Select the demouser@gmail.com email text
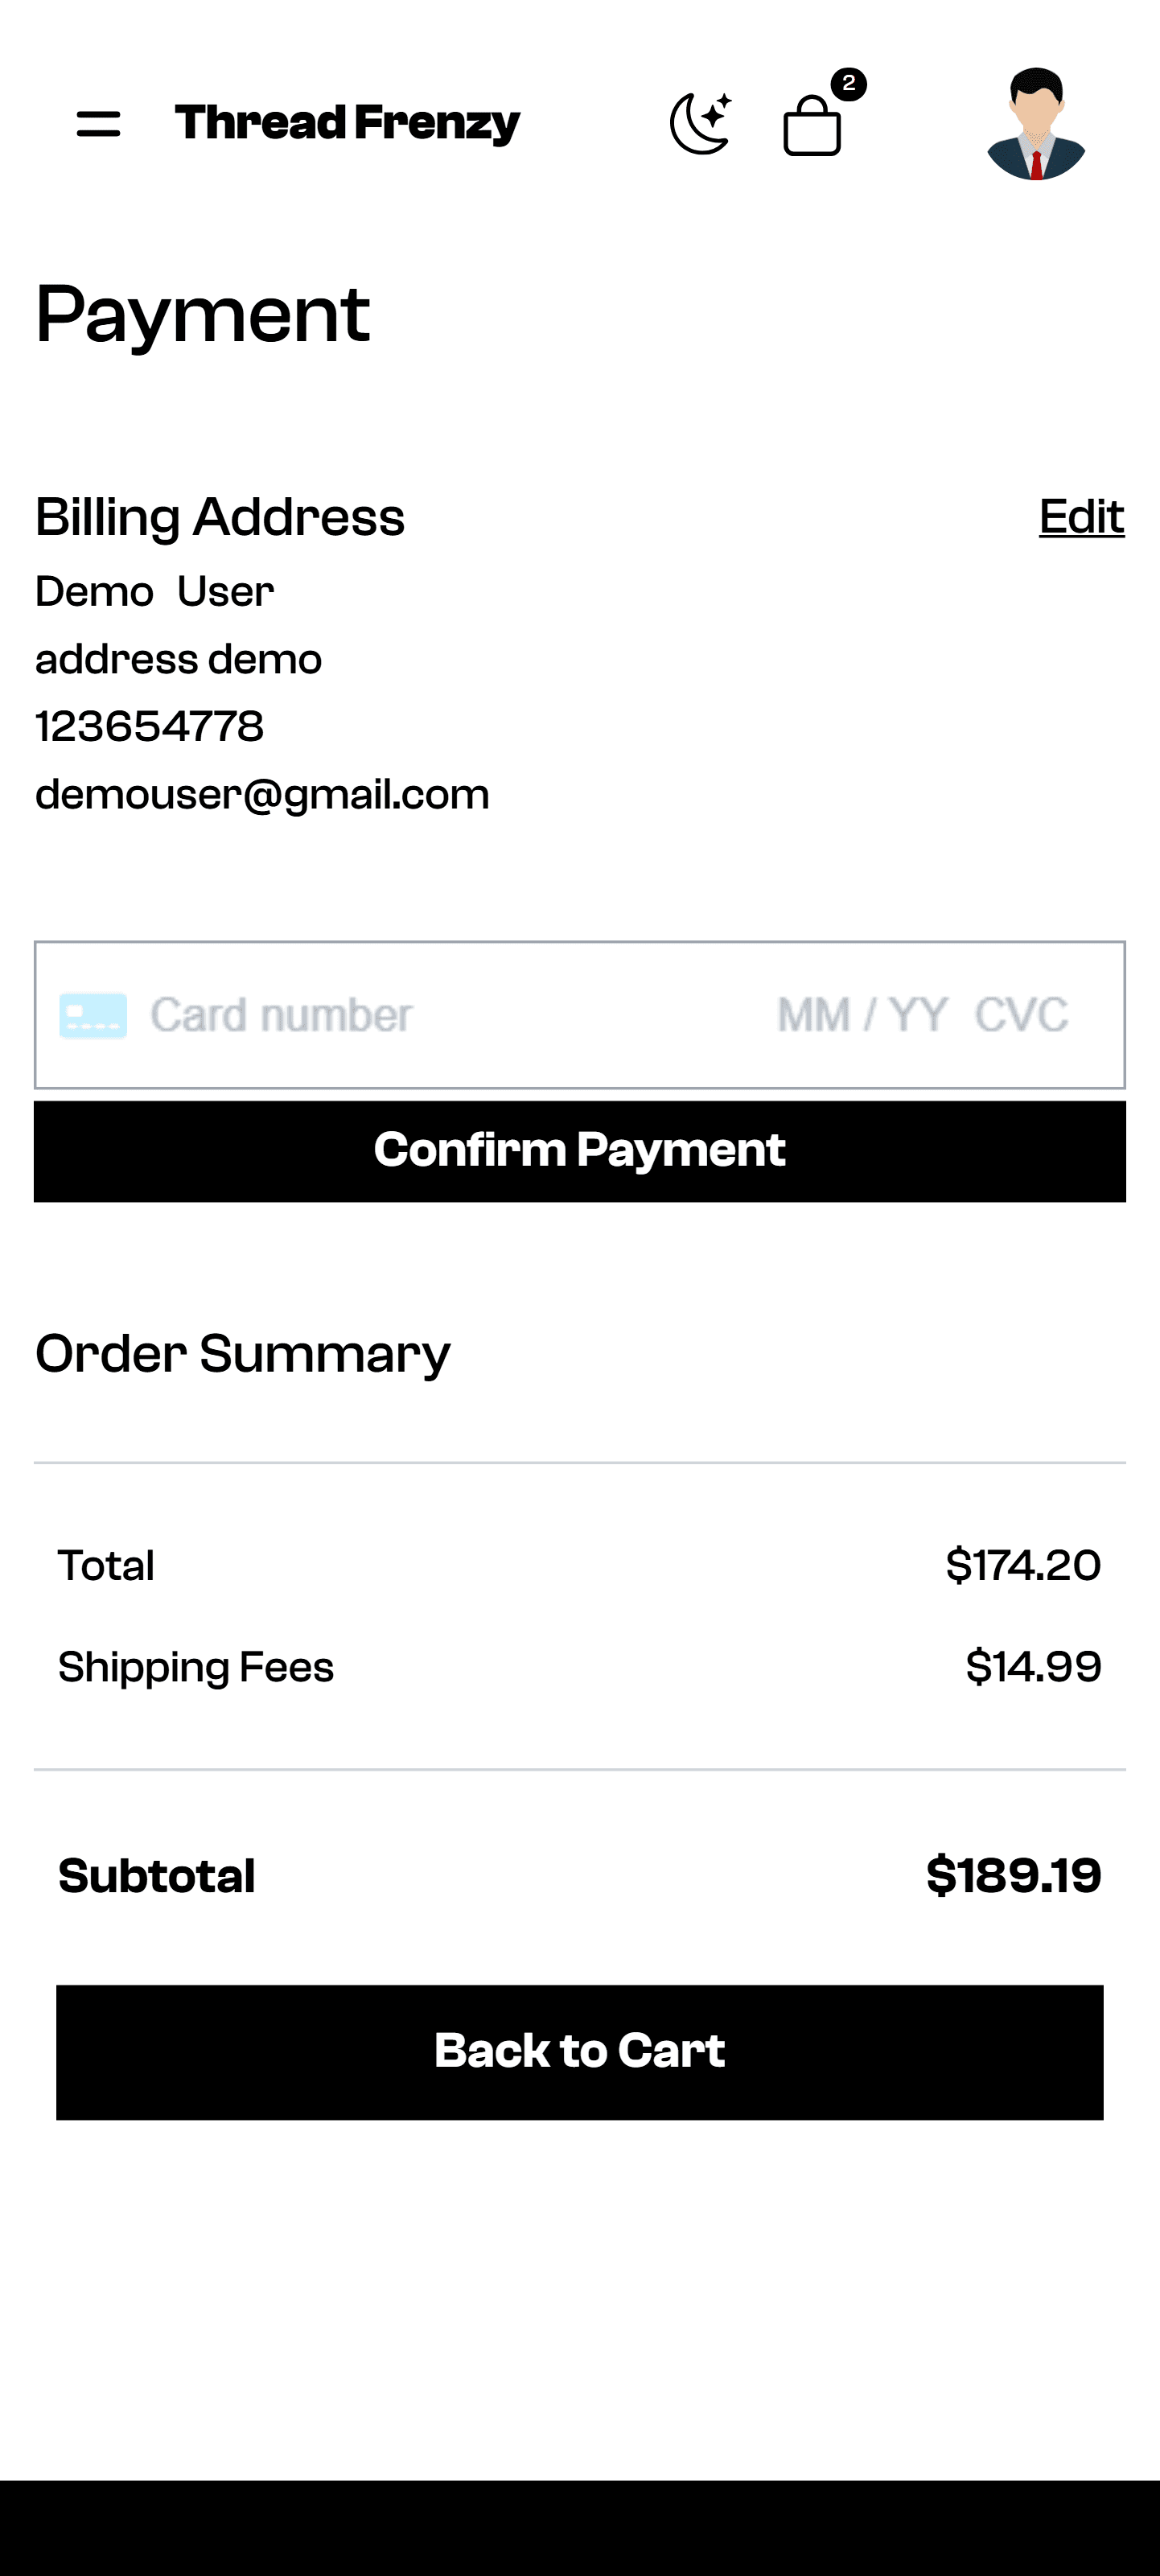 click(x=262, y=795)
